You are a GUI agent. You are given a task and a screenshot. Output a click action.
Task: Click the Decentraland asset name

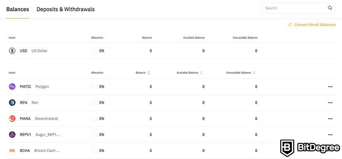click(46, 119)
